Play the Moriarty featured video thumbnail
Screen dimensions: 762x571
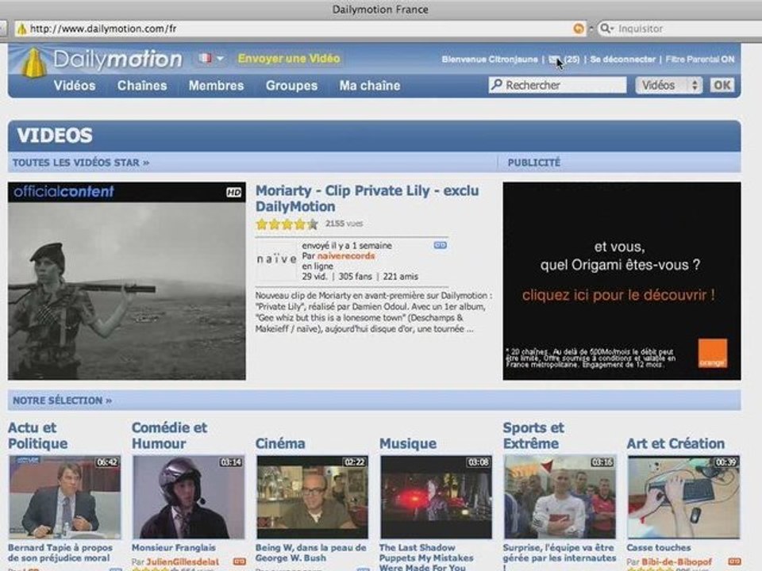click(127, 281)
